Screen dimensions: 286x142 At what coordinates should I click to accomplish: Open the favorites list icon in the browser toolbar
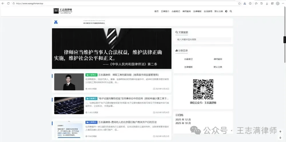pyautogui.click(x=256, y=3)
